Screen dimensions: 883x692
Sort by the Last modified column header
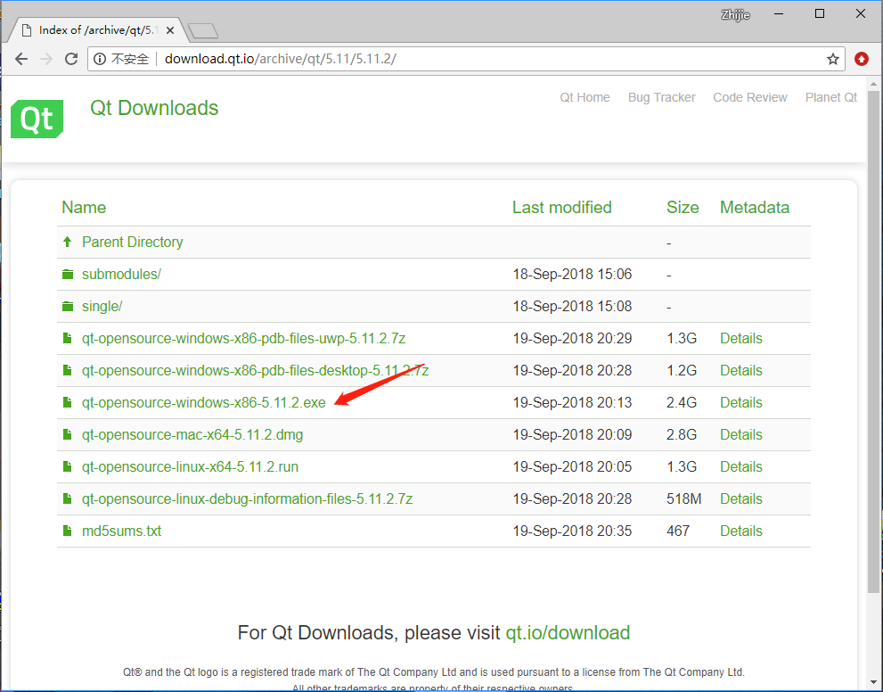tap(562, 208)
